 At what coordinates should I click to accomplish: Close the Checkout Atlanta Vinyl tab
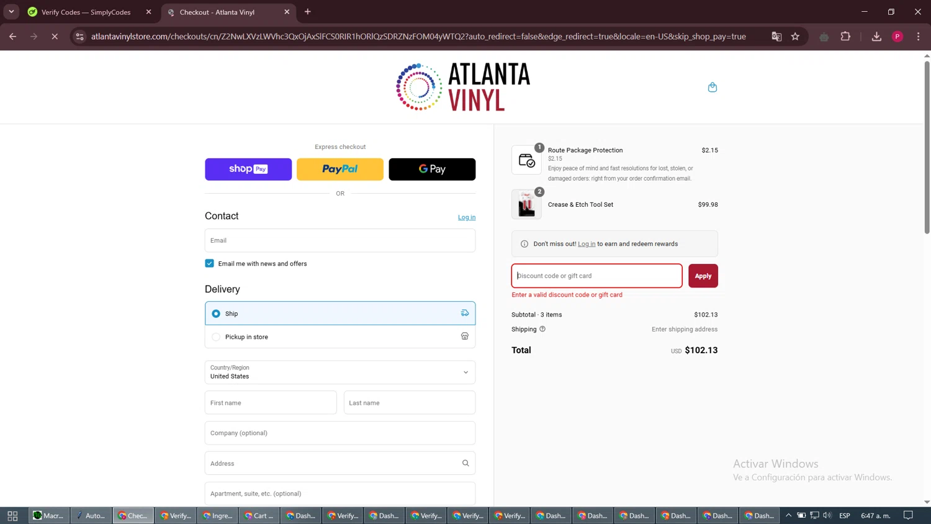tap(287, 12)
